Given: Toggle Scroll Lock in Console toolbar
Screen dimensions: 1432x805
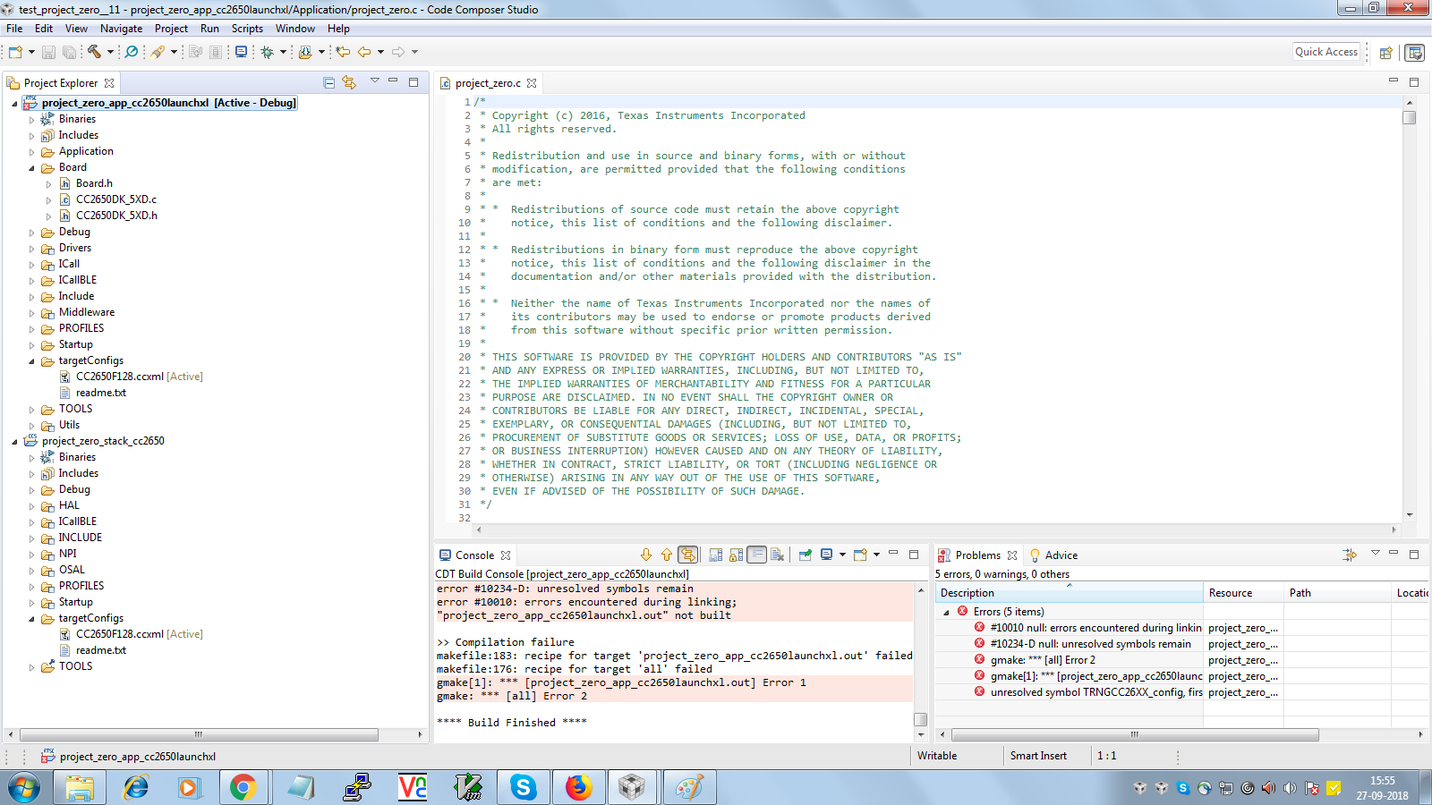Looking at the screenshot, I should pos(736,555).
